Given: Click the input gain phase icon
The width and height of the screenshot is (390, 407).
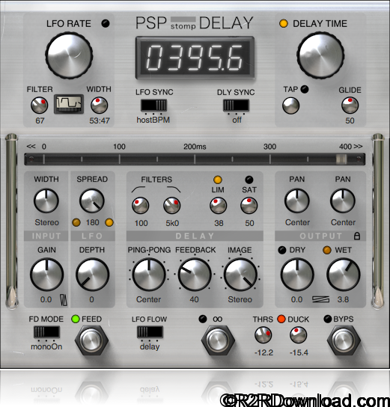Looking at the screenshot, I should (x=64, y=300).
